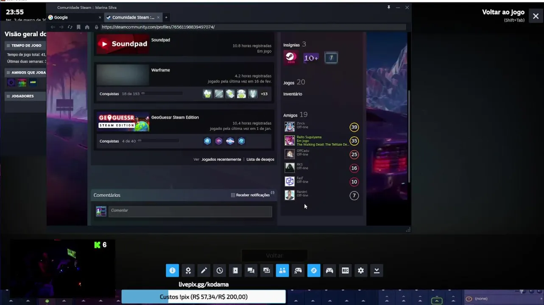Image resolution: width=544 pixels, height=305 pixels.
Task: Click the first GeoGuessr achievement icon
Action: tap(207, 141)
